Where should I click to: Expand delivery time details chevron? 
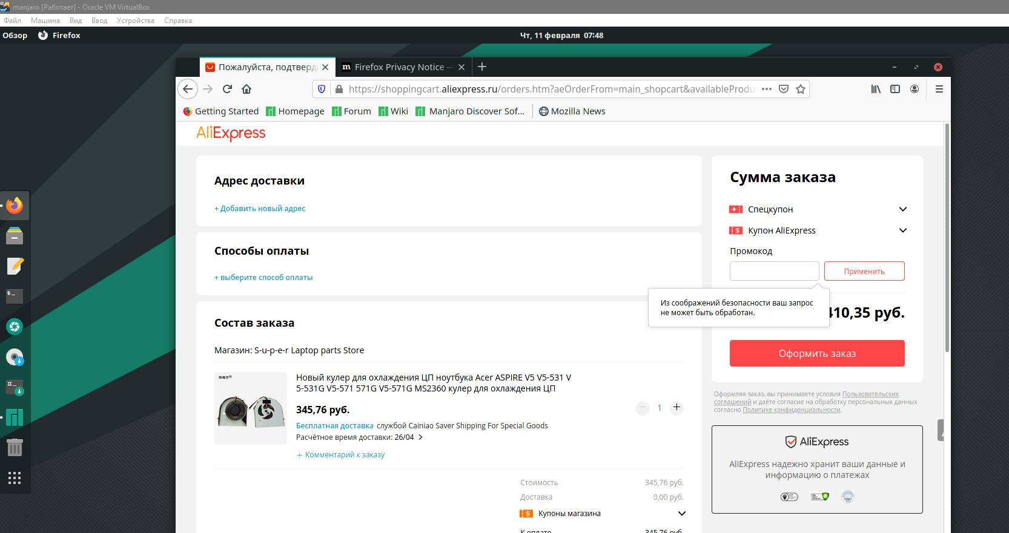[x=420, y=437]
